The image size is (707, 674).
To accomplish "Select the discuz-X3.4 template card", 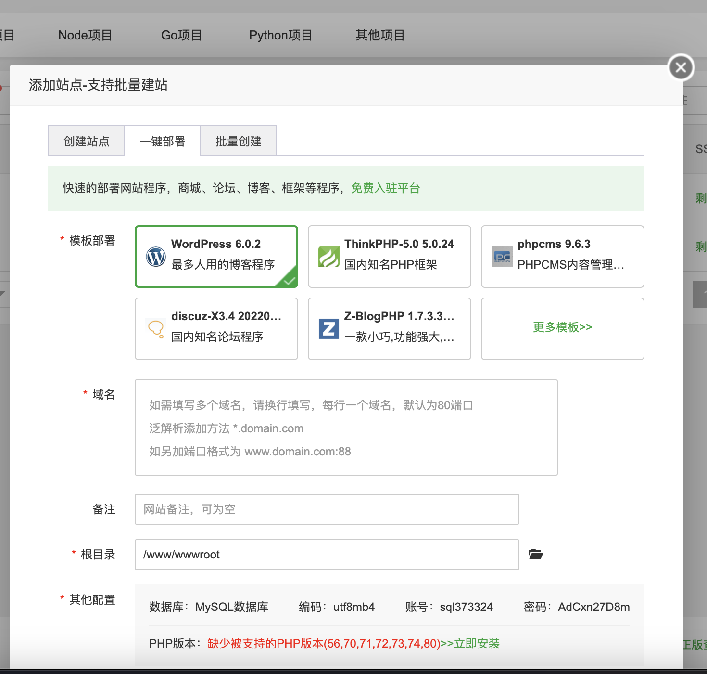I will pos(216,329).
